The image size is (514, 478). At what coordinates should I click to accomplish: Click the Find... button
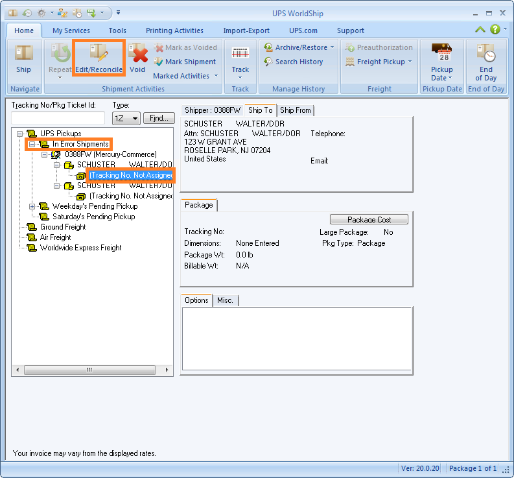(159, 118)
